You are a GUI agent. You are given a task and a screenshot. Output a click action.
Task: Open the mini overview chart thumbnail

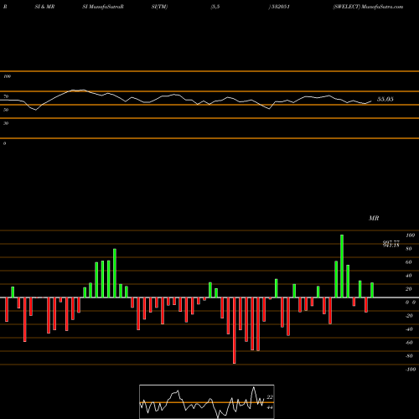[x=207, y=401]
